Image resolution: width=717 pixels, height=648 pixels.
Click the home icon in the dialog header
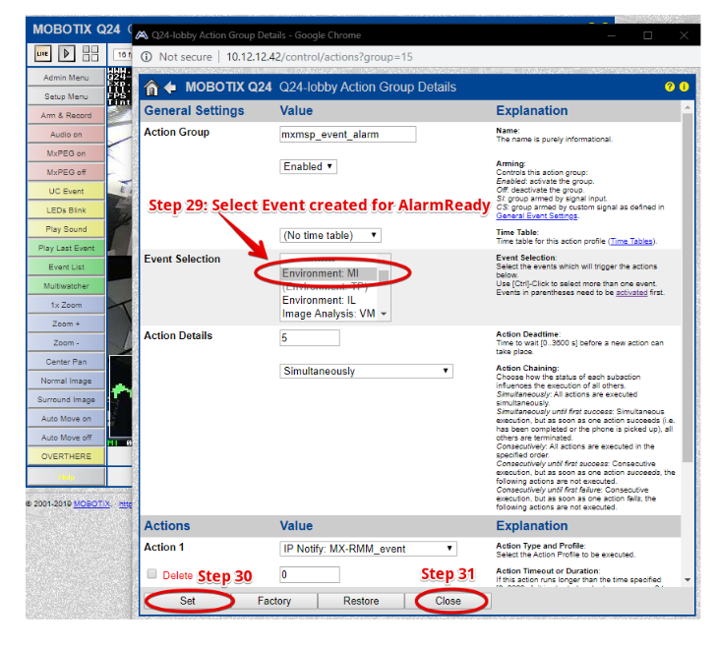151,88
